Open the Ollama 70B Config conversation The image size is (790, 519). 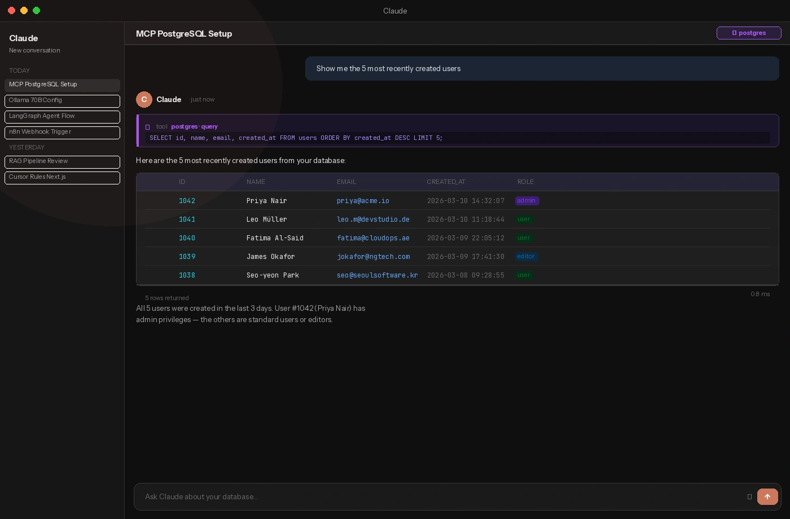coord(62,101)
